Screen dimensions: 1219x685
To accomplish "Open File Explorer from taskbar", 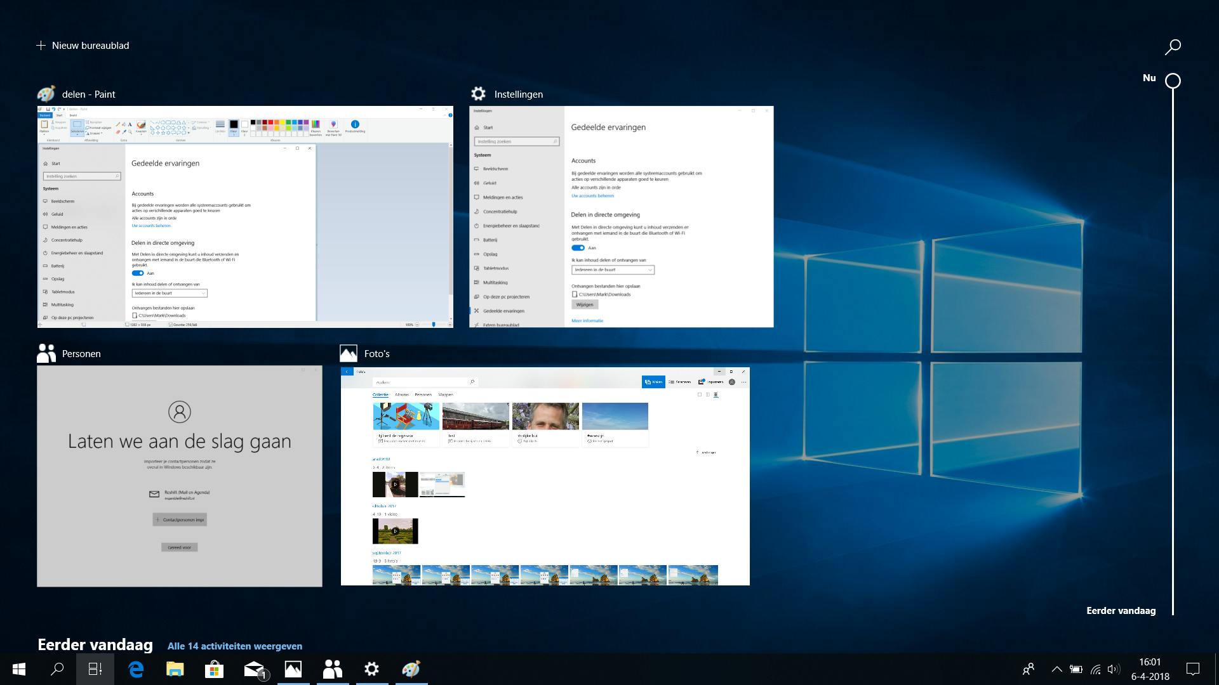I will 175,669.
